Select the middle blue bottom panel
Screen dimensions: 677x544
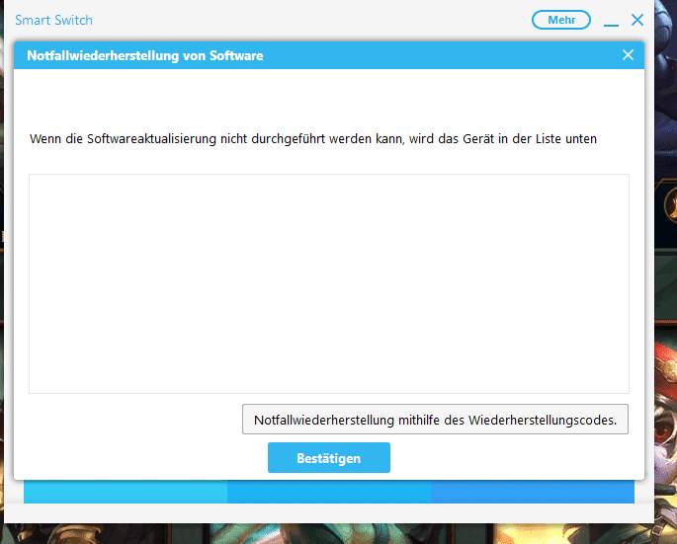[x=328, y=492]
